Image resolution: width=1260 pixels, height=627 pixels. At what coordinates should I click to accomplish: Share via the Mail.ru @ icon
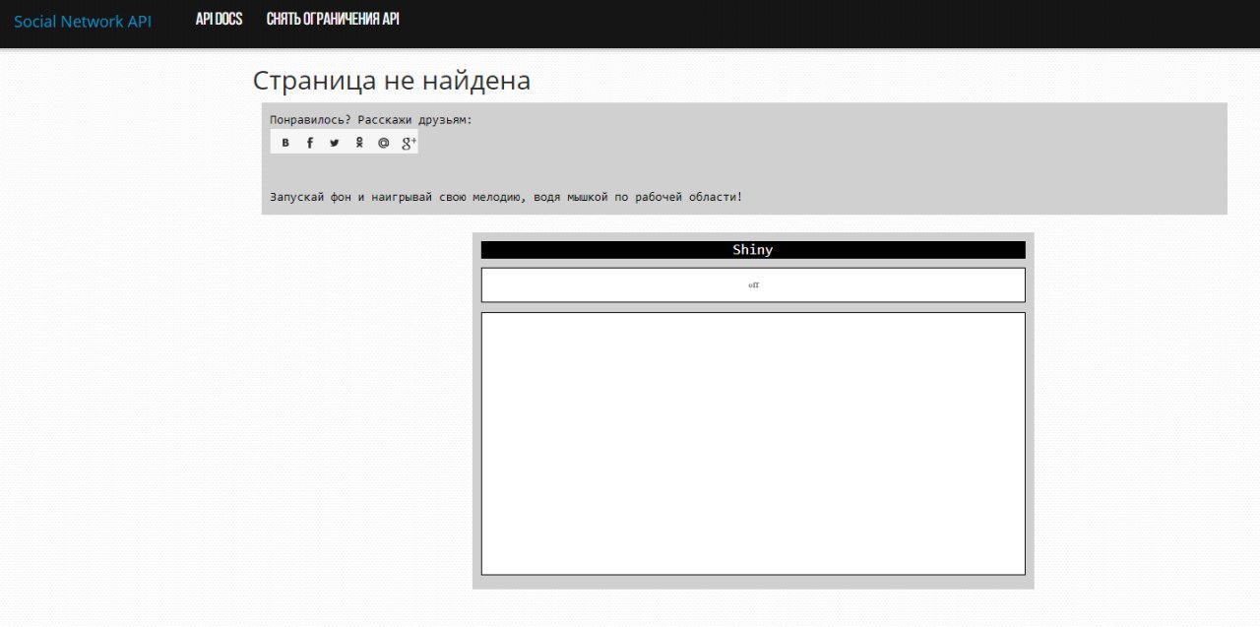point(384,143)
